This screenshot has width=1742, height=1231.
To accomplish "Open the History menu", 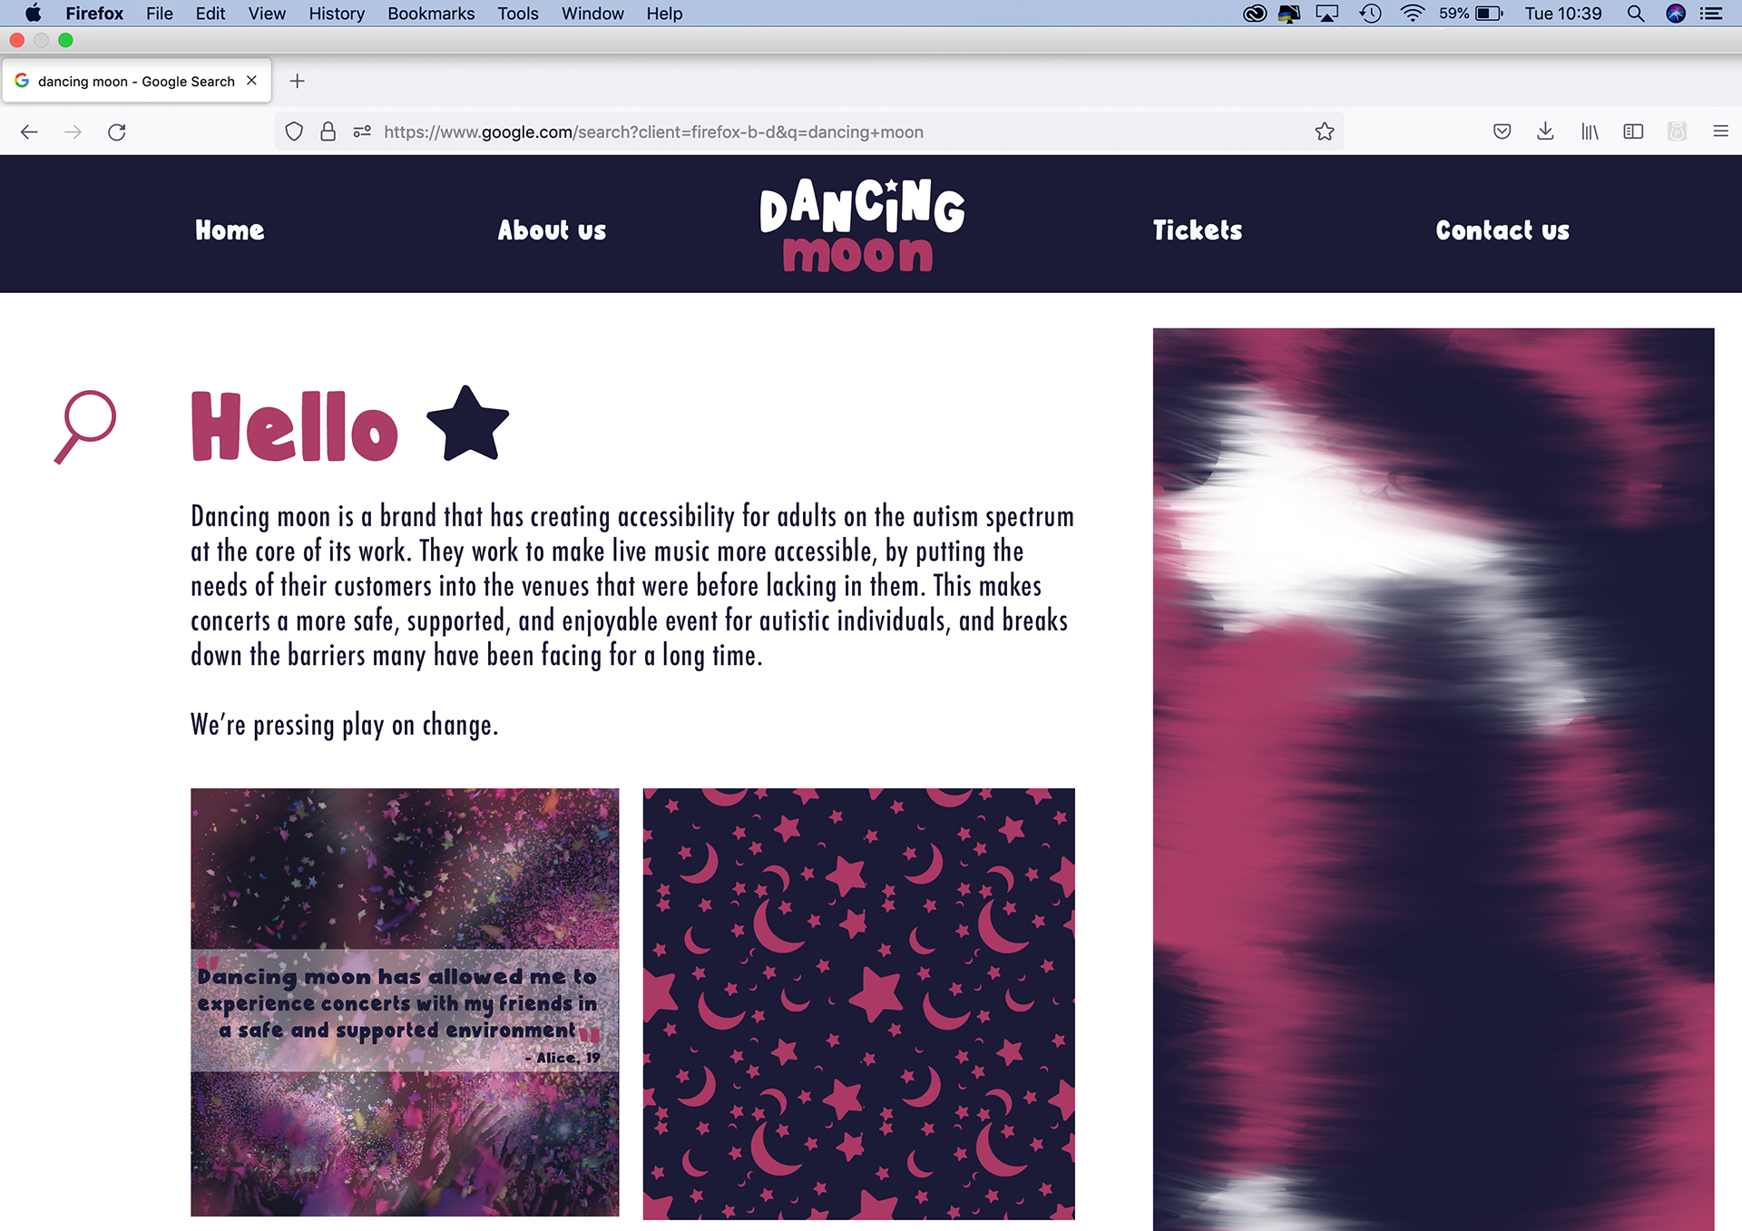I will coord(337,14).
